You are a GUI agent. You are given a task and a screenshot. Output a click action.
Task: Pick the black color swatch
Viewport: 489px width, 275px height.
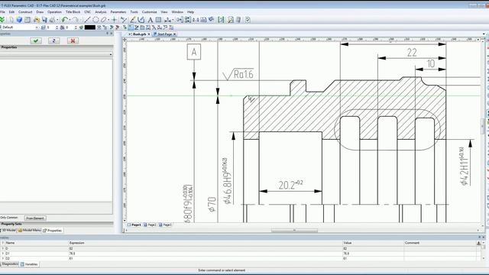click(x=90, y=27)
